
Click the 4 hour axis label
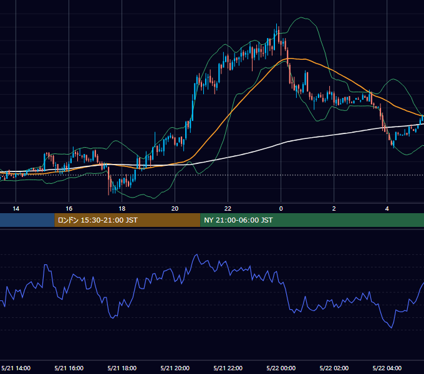[387, 209]
